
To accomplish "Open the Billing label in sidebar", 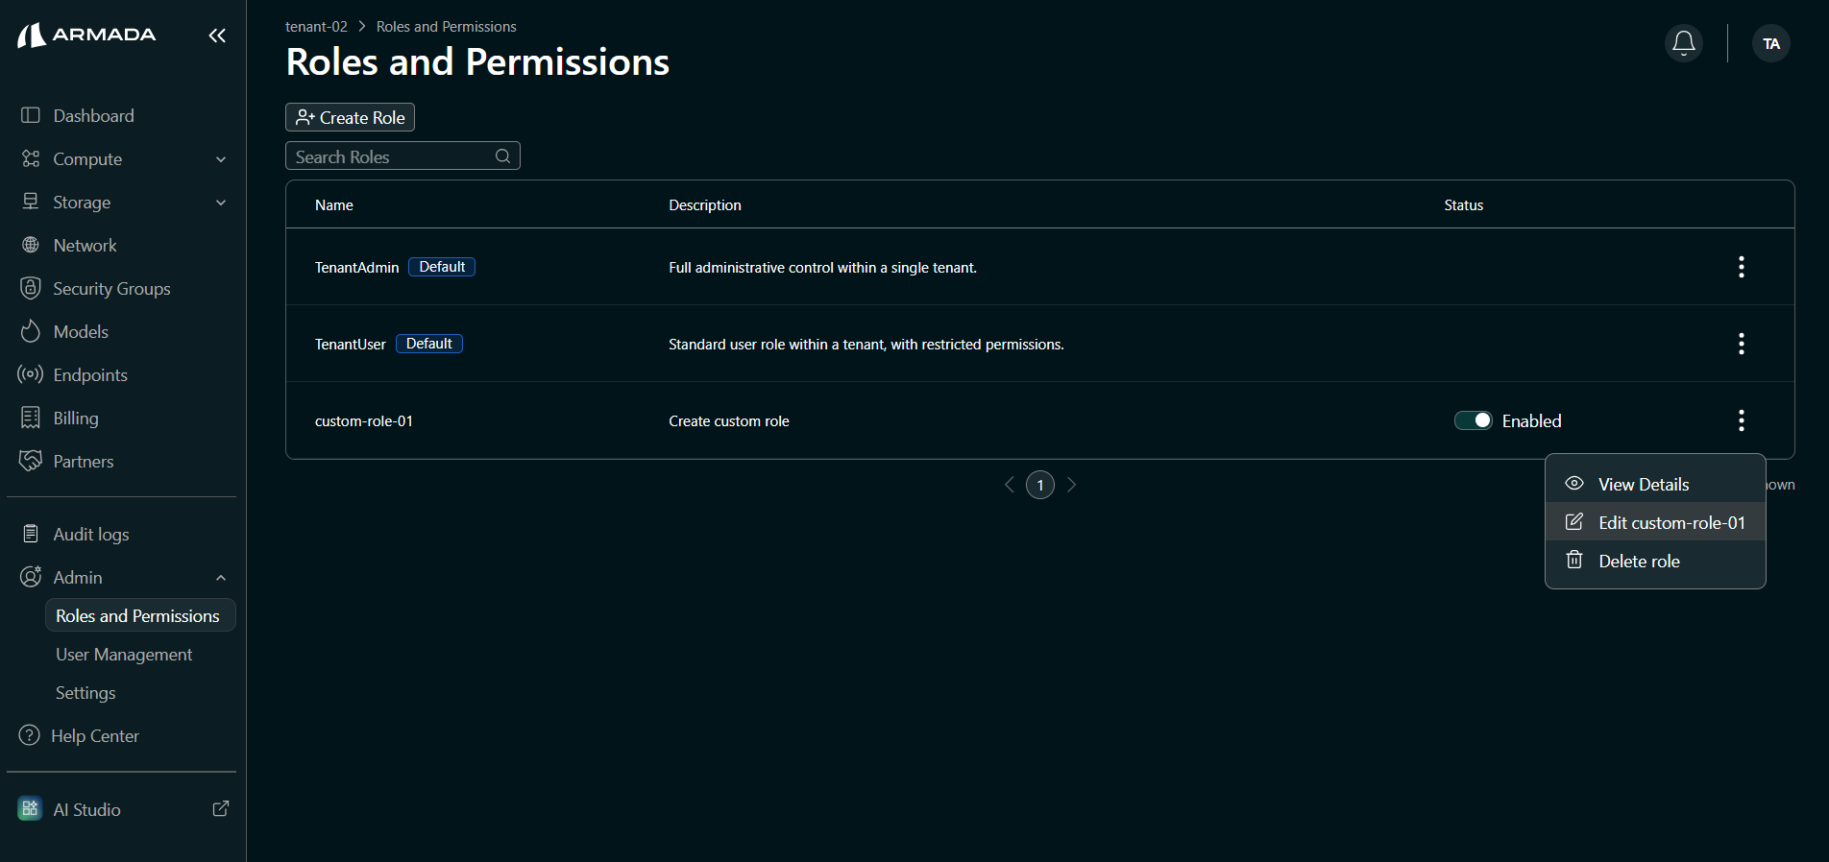I will (76, 418).
